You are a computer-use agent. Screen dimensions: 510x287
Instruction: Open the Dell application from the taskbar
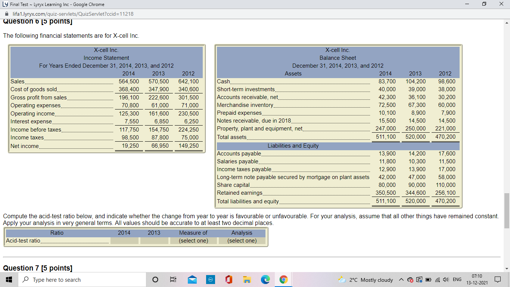210,279
